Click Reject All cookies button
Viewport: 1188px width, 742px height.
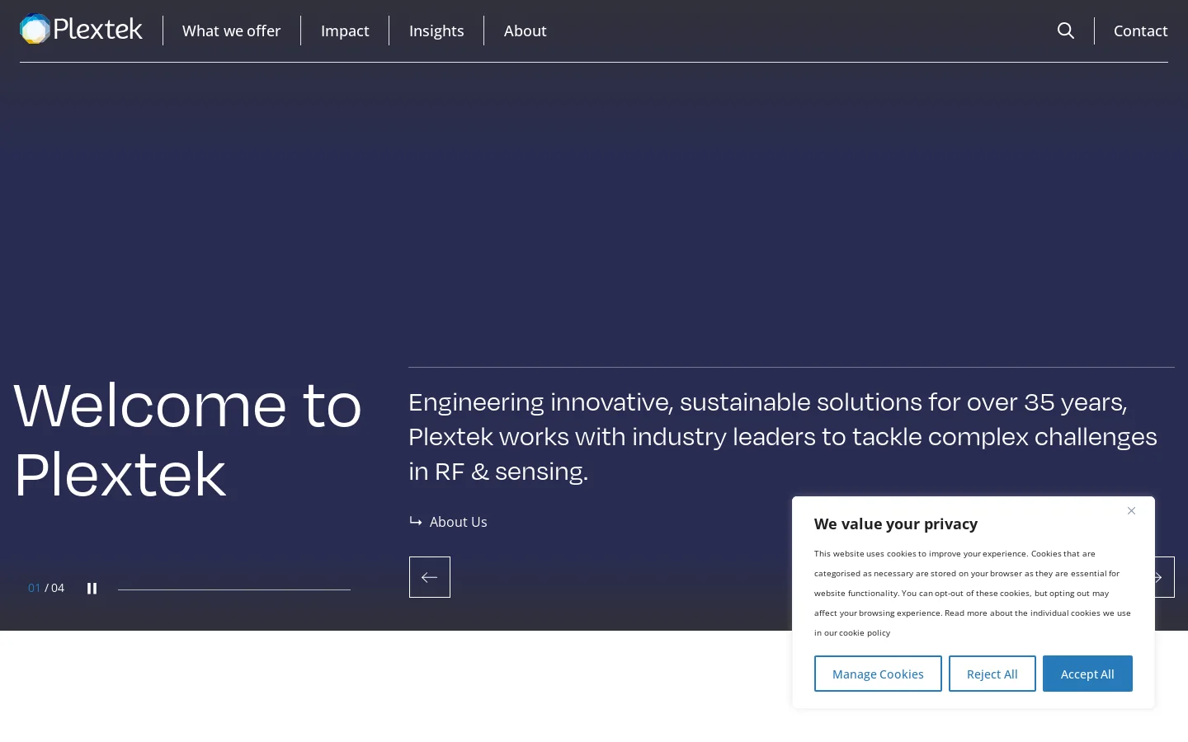992,674
